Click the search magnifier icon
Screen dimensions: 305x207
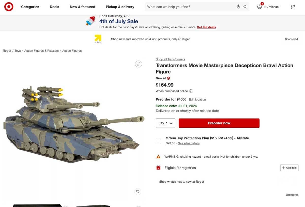245,7
